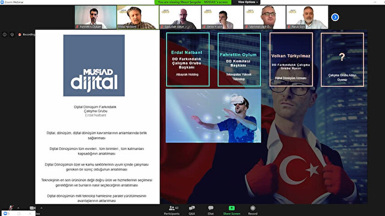Click the red Recording indicator
385x216 pixels.
27,35
